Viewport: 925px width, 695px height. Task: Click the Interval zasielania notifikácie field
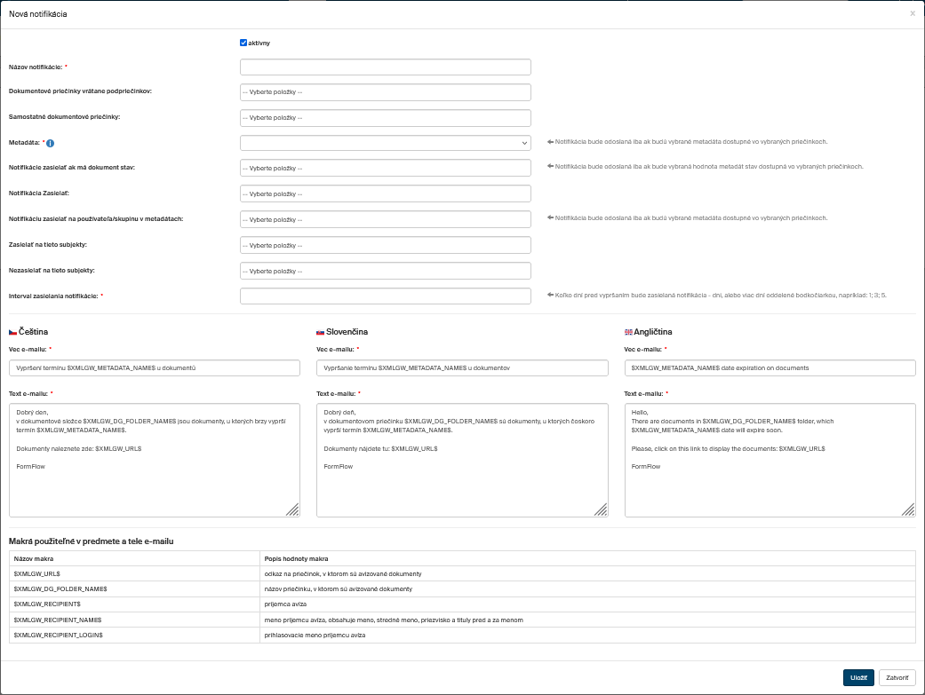tap(385, 296)
